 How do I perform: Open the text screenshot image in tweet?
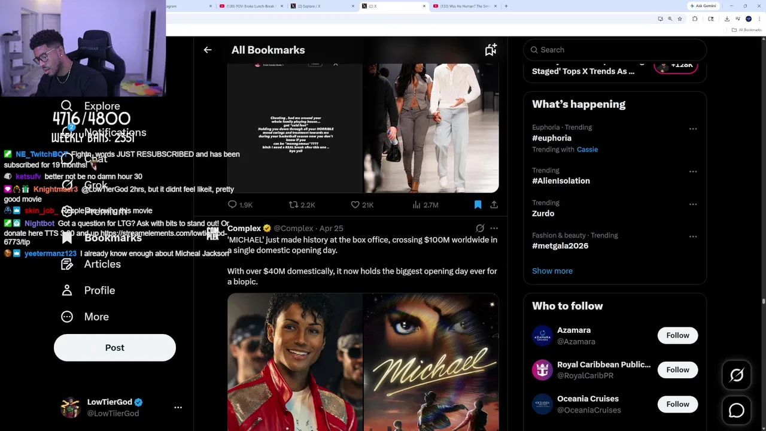coord(294,128)
